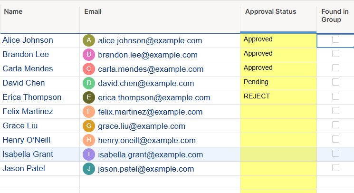Viewport: 354px width, 193px height.
Task: Click Carla Mendes' red C avatar
Action: point(89,69)
